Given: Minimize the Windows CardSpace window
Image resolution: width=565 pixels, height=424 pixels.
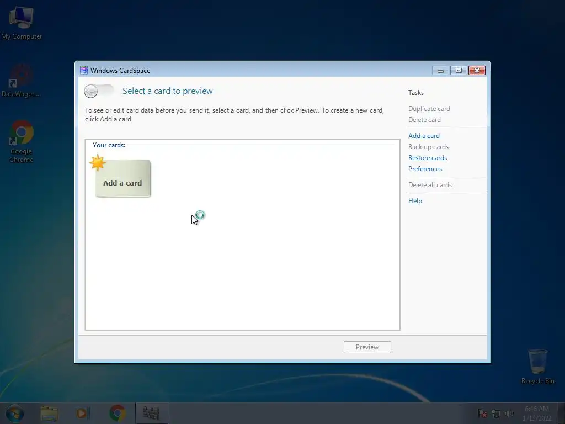Looking at the screenshot, I should click(x=440, y=71).
